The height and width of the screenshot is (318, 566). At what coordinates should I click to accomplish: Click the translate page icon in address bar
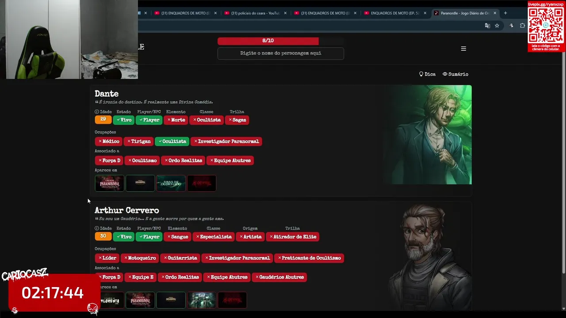tap(487, 26)
